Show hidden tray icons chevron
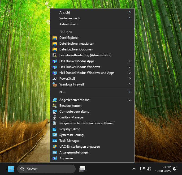This screenshot has height=175, width=182. tap(134, 169)
